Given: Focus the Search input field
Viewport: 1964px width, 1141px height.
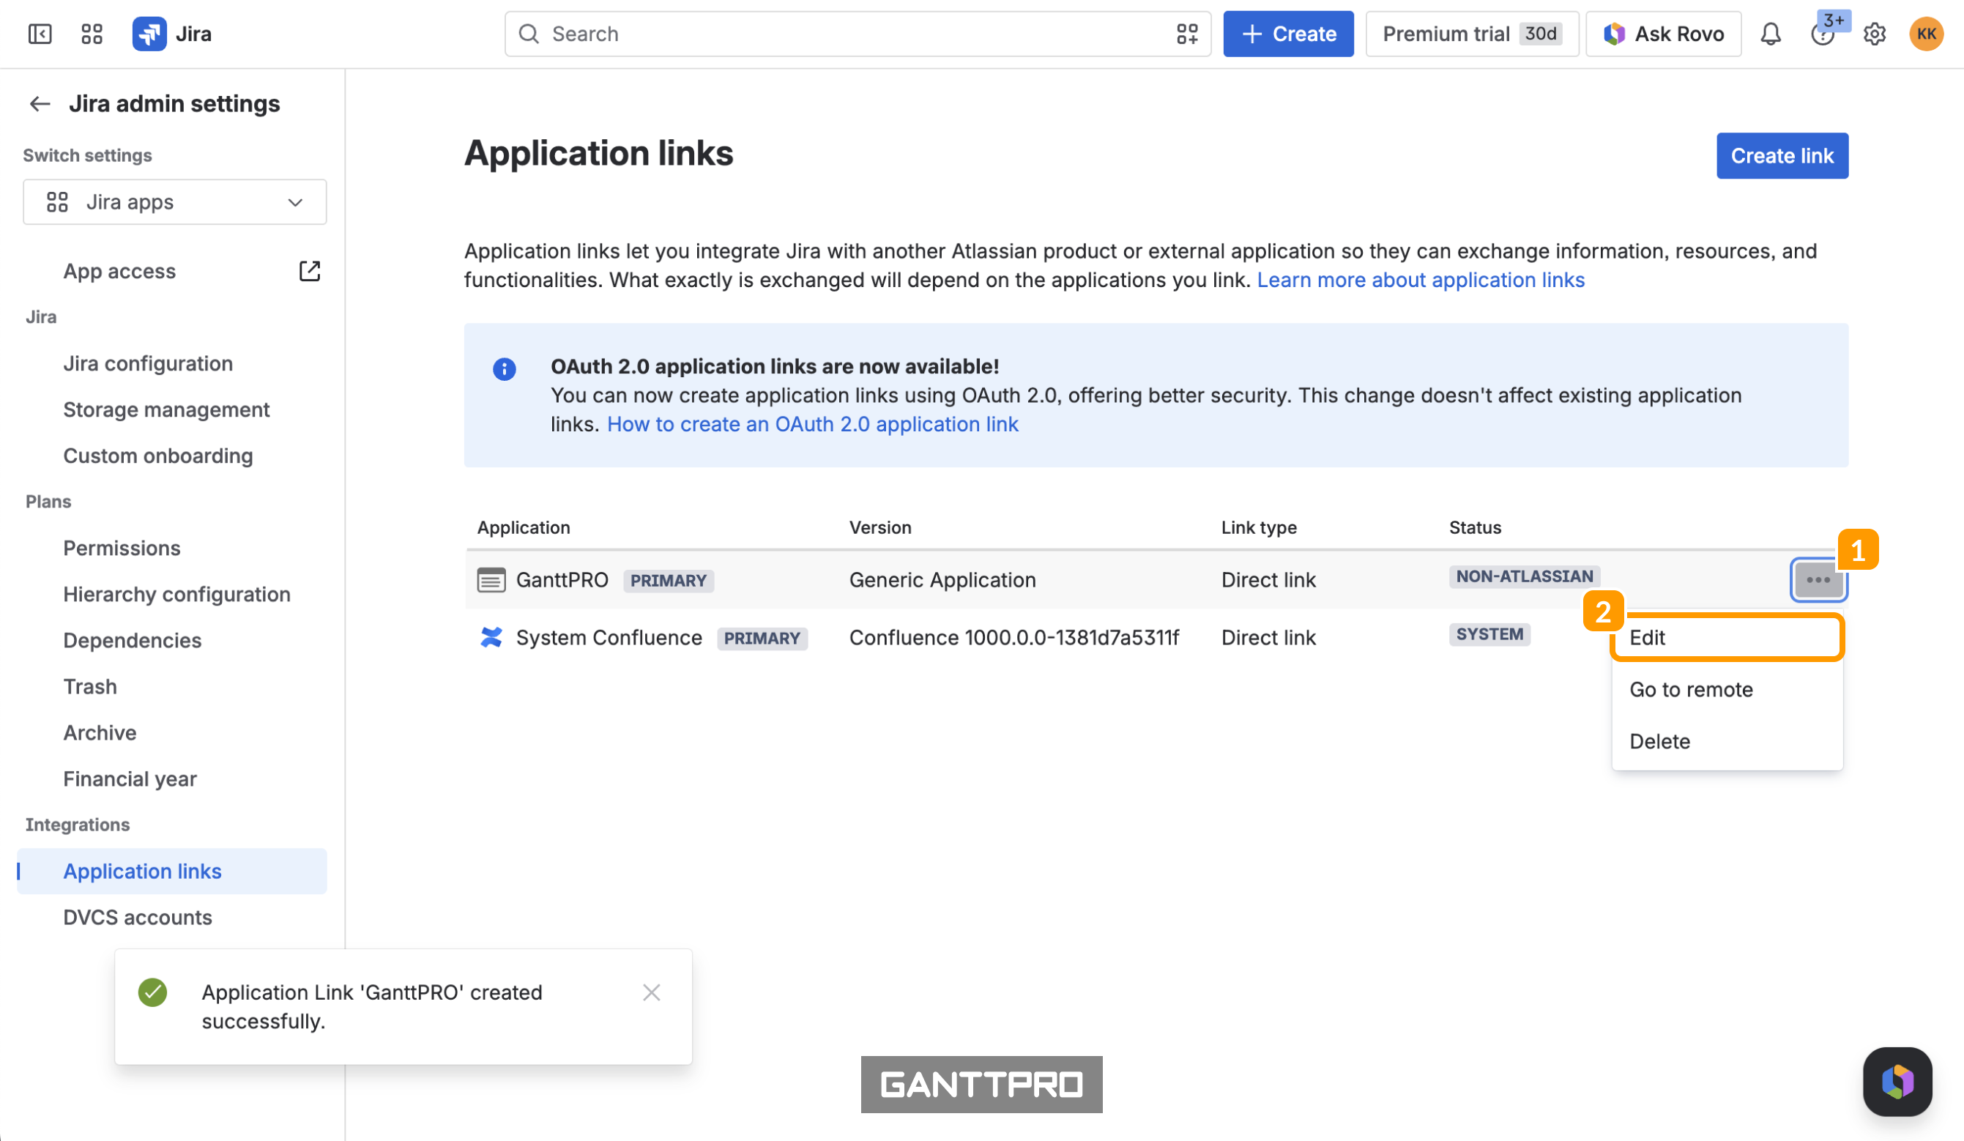Looking at the screenshot, I should coord(858,34).
